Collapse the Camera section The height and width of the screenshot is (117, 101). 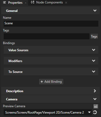click(x=95, y=99)
